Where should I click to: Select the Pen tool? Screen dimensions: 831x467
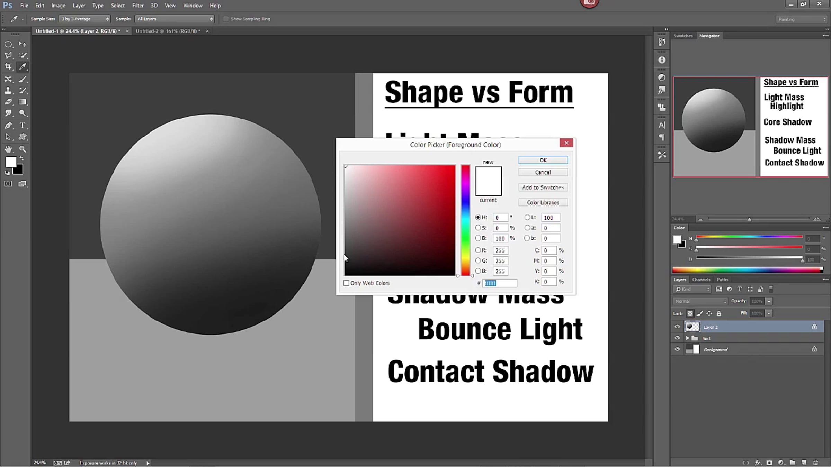(x=8, y=125)
